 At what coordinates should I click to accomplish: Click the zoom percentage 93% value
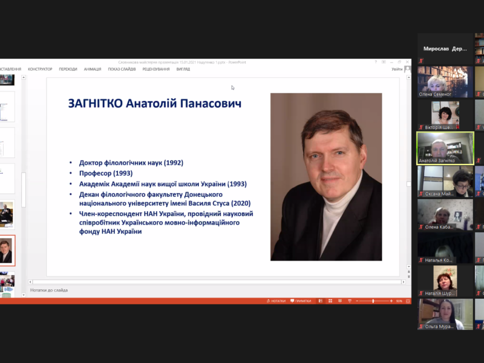399,301
